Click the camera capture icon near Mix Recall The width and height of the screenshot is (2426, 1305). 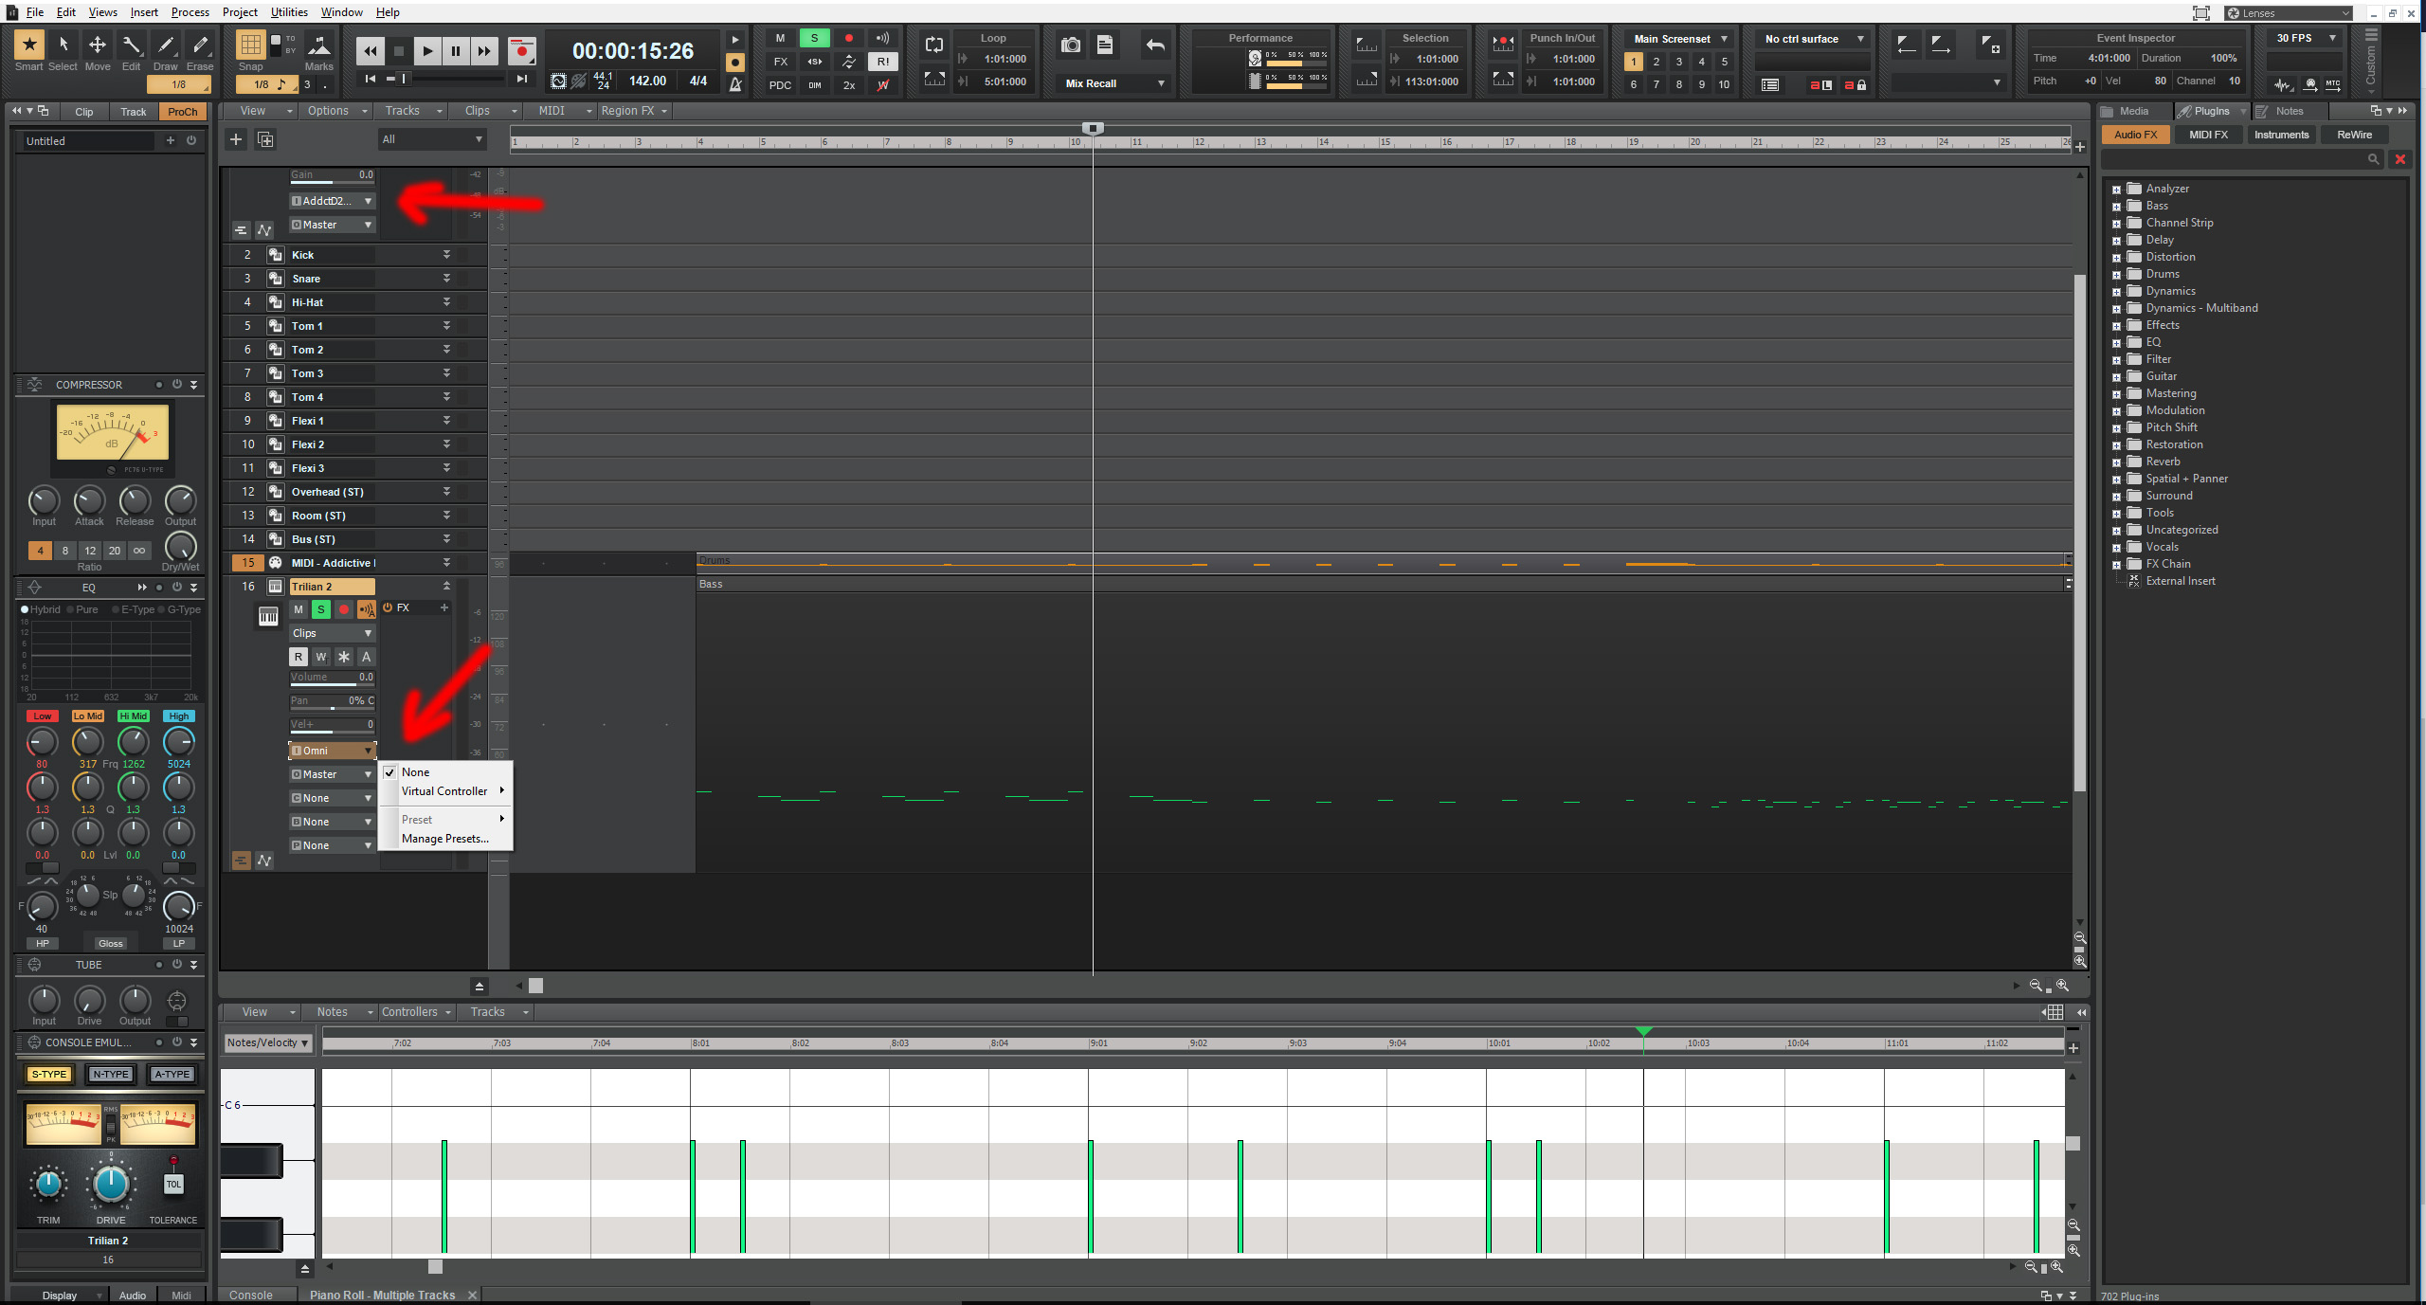click(x=1069, y=45)
